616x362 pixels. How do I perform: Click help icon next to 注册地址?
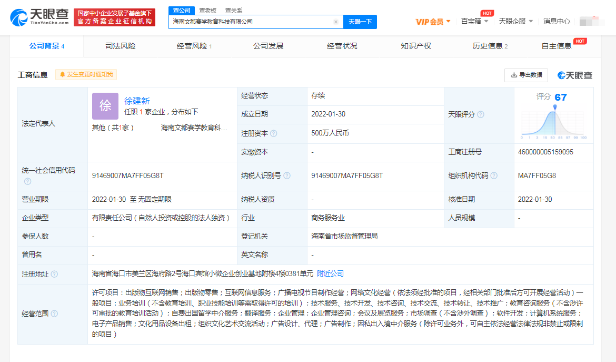point(54,275)
